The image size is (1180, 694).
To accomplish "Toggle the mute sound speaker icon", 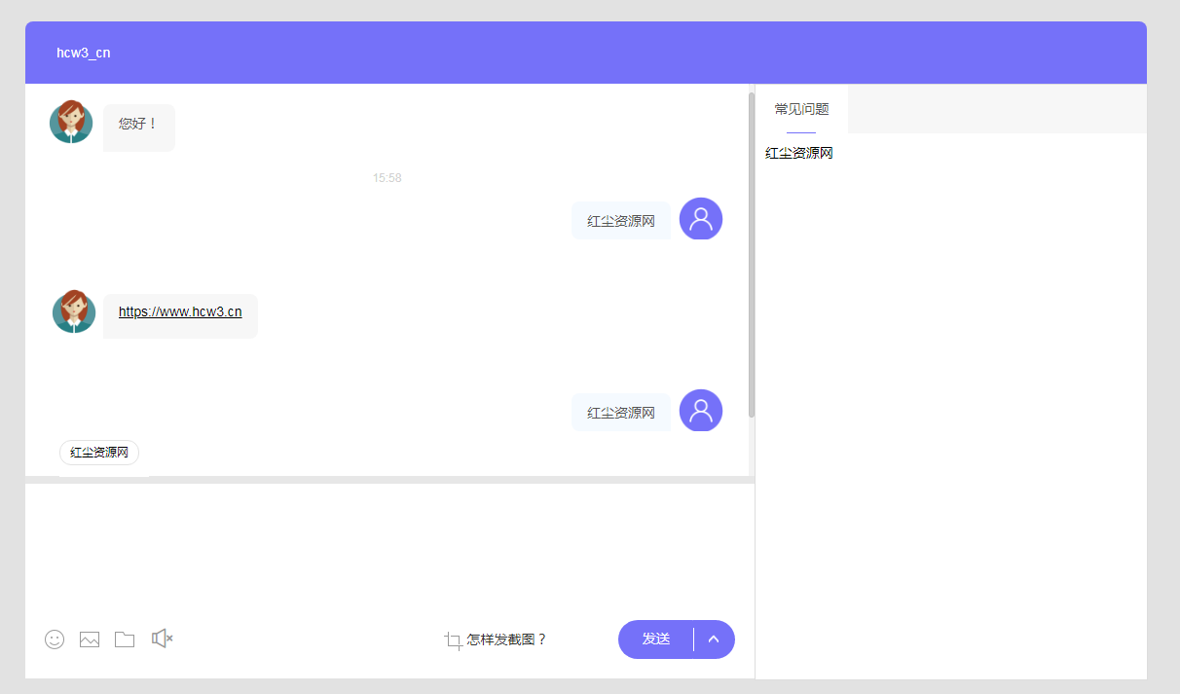I will click(x=162, y=639).
